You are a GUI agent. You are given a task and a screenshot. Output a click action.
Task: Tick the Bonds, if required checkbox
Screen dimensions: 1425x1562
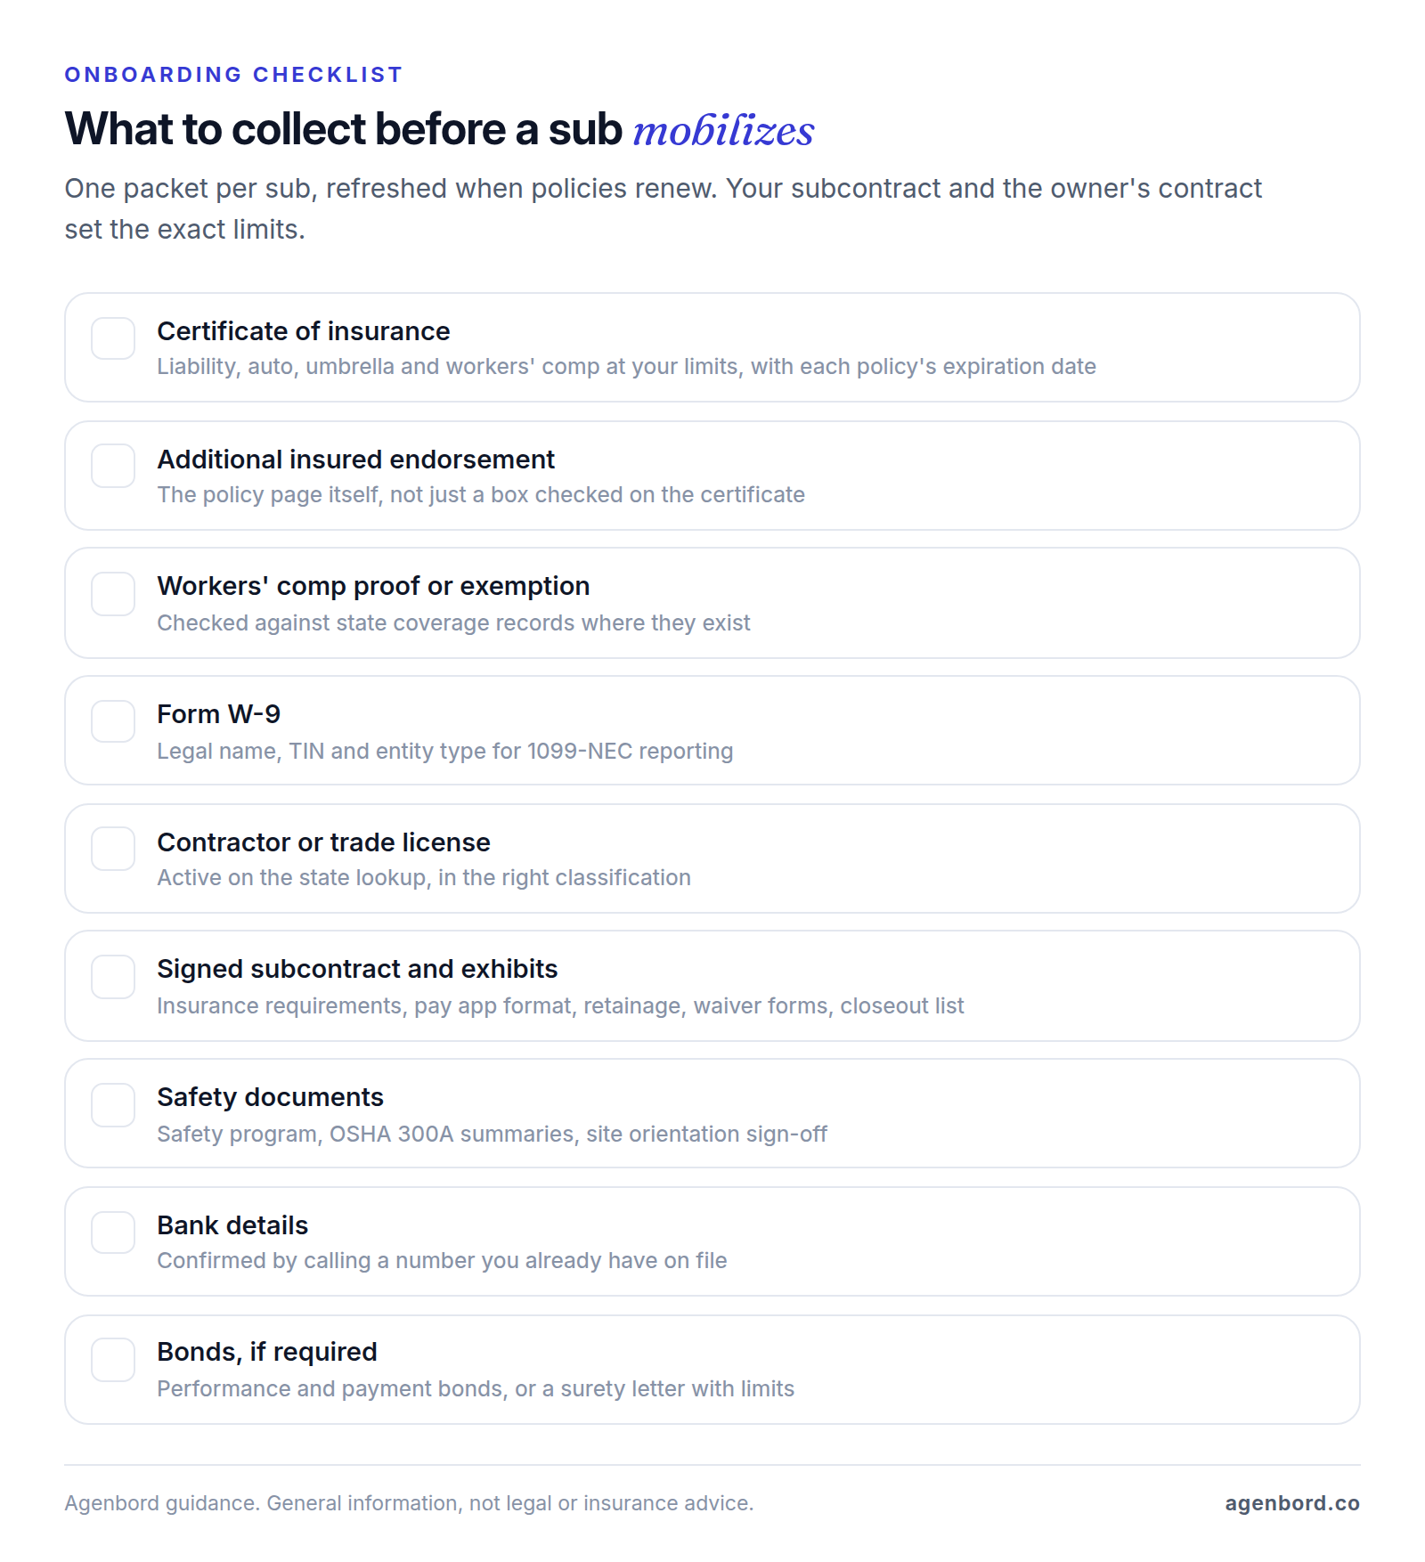113,1360
